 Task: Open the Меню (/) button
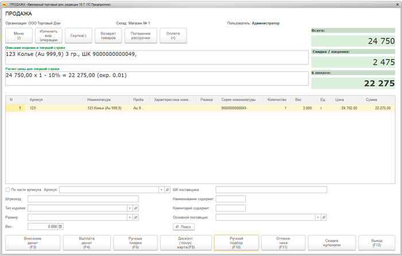tap(19, 36)
